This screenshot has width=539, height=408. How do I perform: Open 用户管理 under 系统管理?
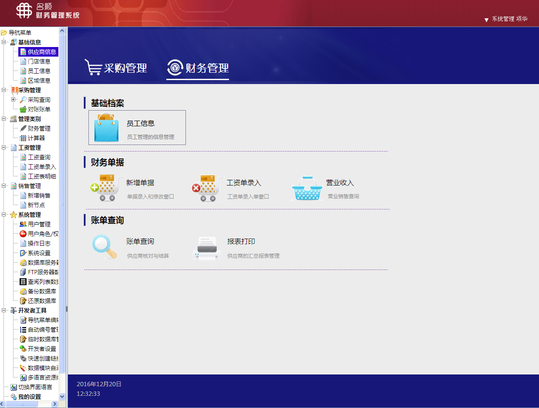coord(39,224)
